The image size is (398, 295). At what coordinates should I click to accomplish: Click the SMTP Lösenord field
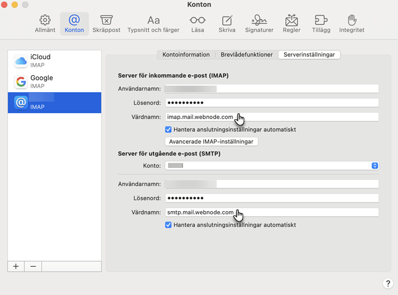click(x=272, y=198)
